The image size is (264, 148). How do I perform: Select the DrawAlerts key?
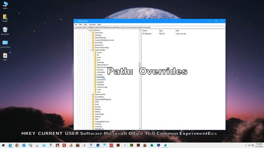click(99, 43)
